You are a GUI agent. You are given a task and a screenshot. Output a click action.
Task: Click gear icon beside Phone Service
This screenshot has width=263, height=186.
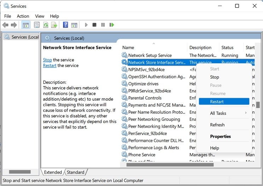point(124,154)
